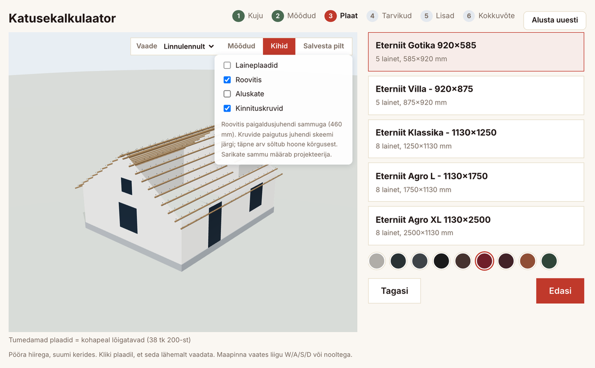
Task: Choose Eterniit Villa - 920×875 sheet
Action: pos(476,96)
